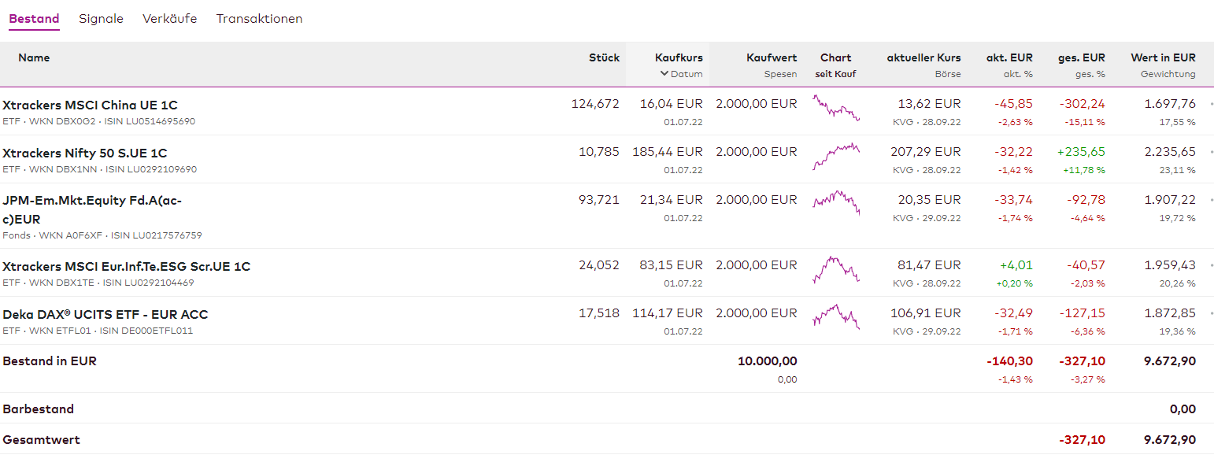Sort table by the Name column header
This screenshot has height=466, width=1214.
click(34, 57)
